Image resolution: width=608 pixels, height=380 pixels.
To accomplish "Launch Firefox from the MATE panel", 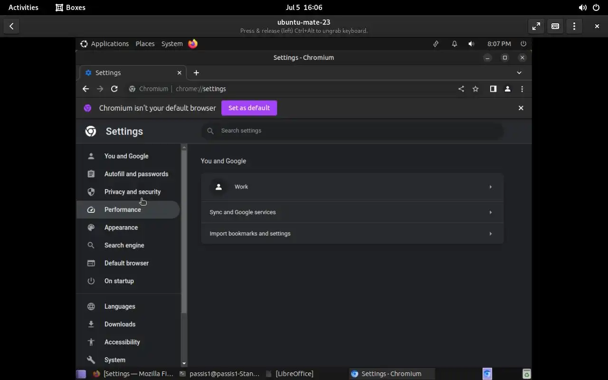I will click(x=193, y=44).
